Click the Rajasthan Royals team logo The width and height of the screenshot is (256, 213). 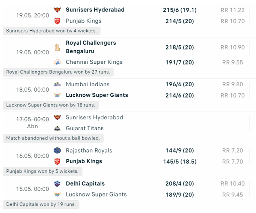pyautogui.click(x=57, y=150)
